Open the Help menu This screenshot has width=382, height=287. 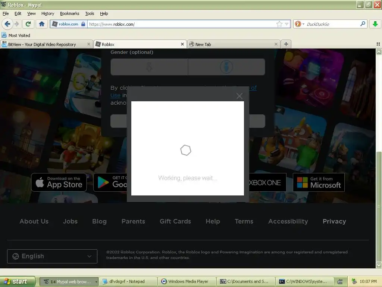point(104,13)
